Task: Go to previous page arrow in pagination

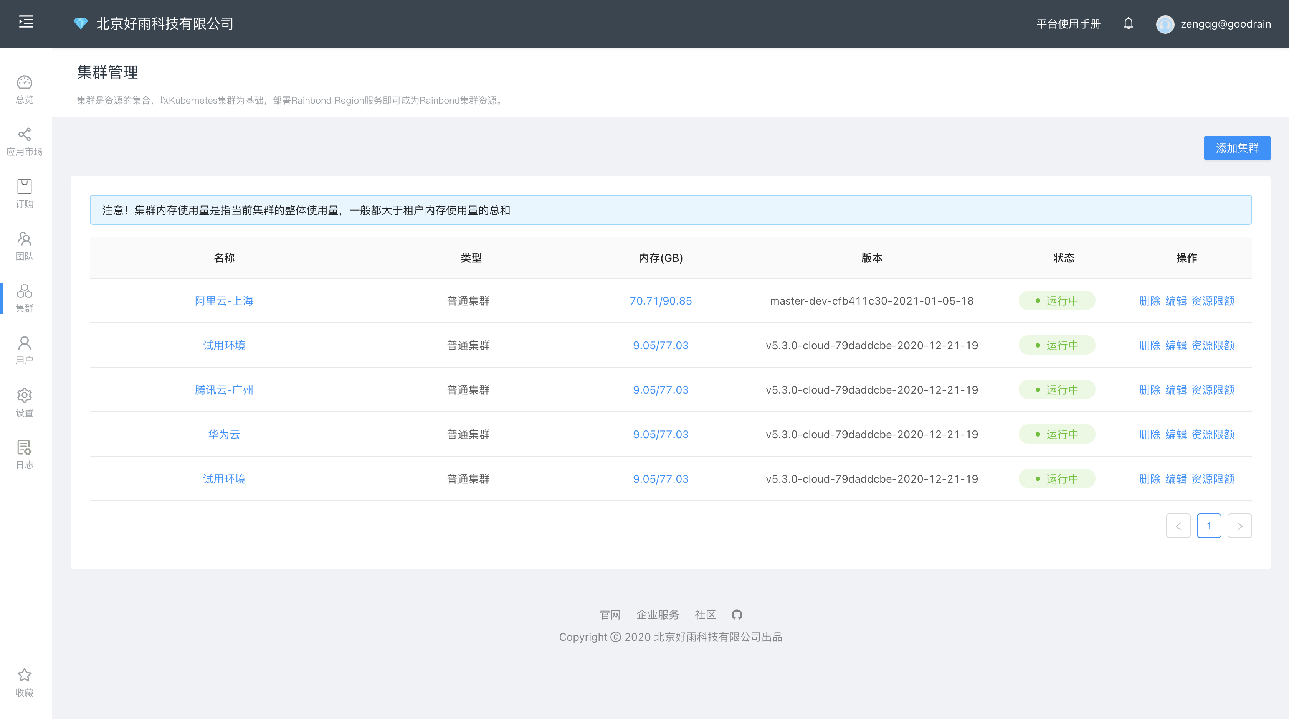Action: (1178, 526)
